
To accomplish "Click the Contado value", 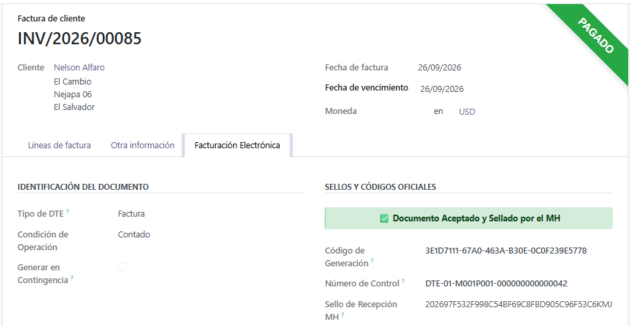I will tap(134, 235).
